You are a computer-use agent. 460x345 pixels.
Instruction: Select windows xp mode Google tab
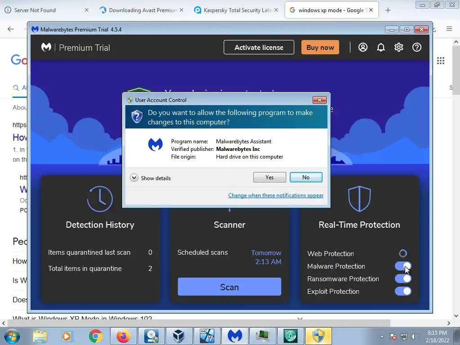pos(331,10)
